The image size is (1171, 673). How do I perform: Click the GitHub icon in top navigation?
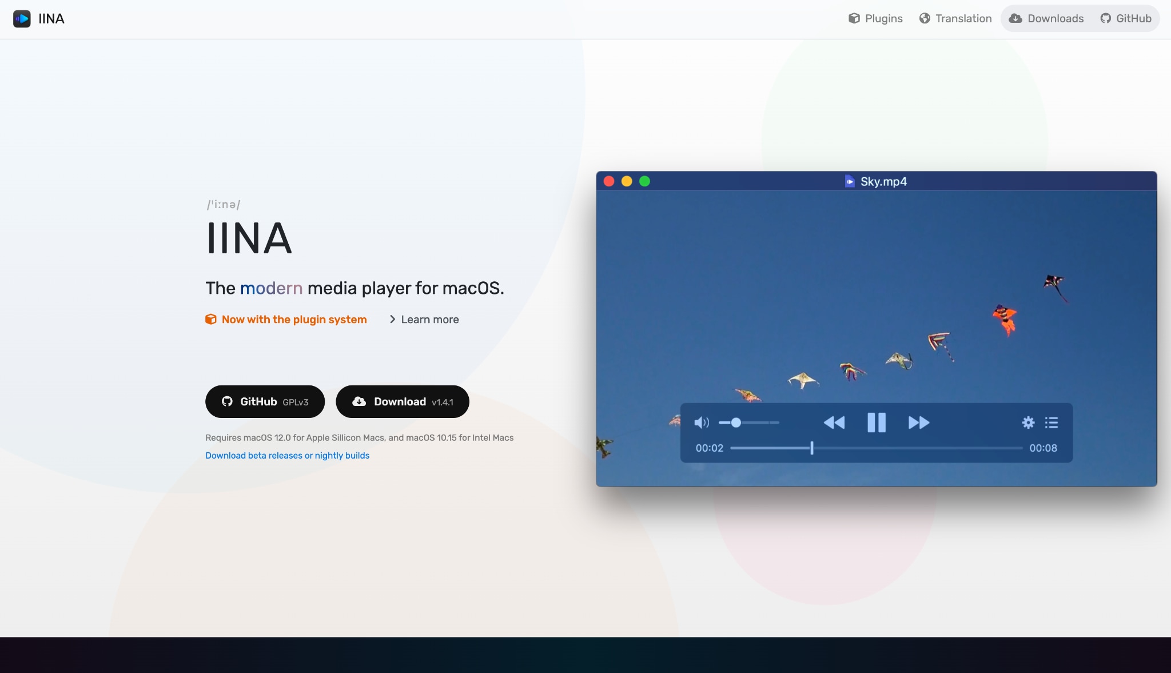pyautogui.click(x=1106, y=18)
